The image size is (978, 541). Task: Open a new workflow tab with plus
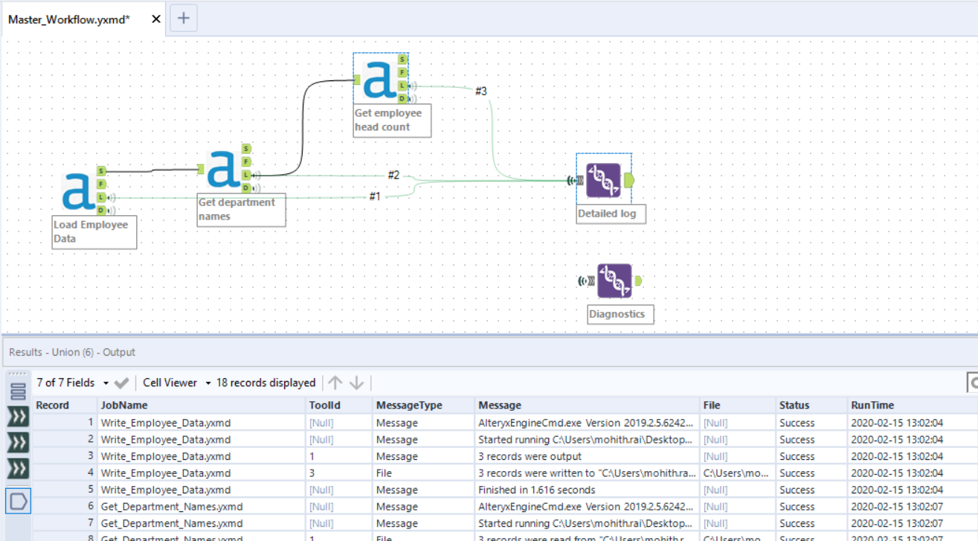tap(184, 19)
